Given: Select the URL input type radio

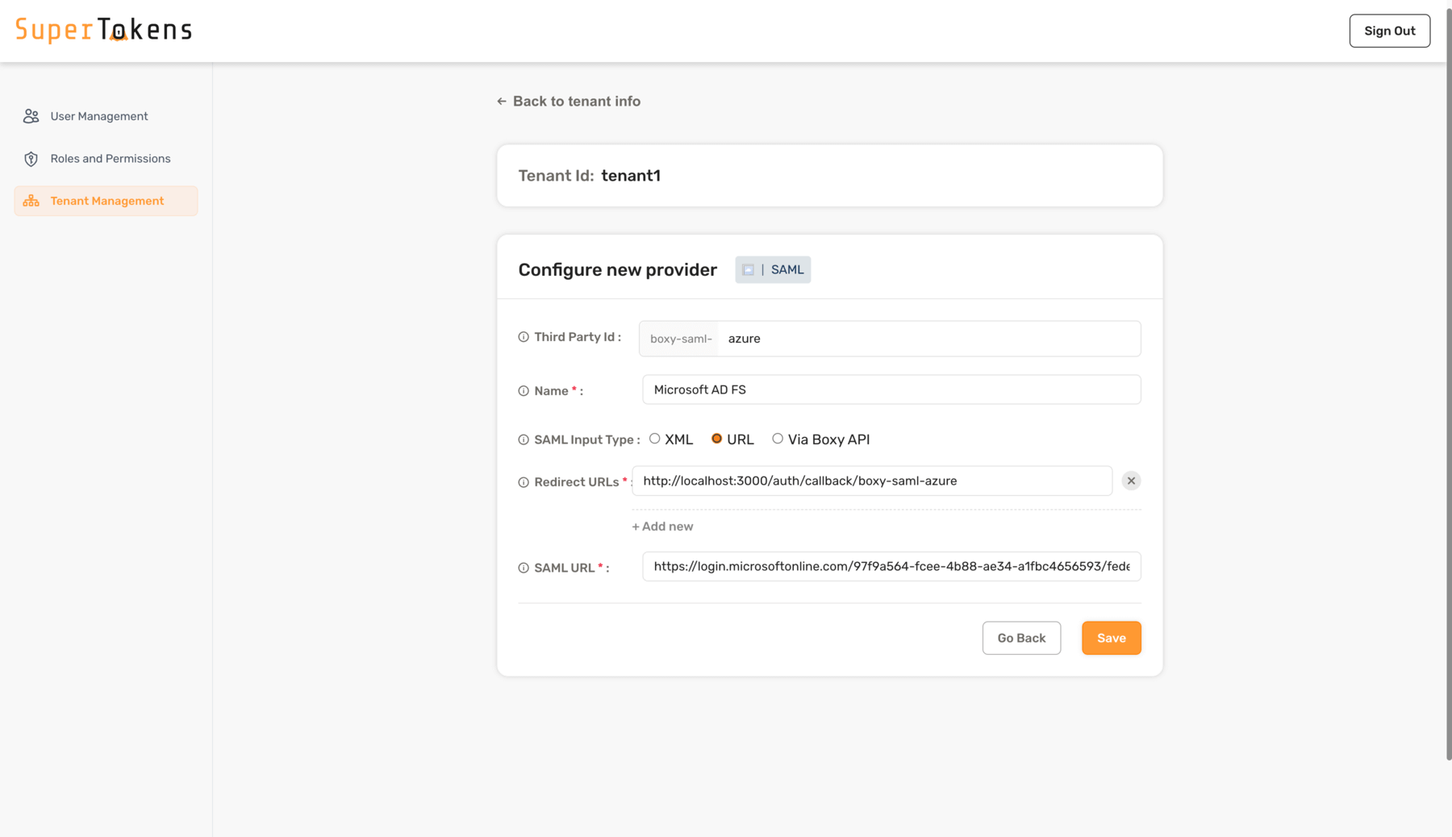Looking at the screenshot, I should (x=716, y=439).
